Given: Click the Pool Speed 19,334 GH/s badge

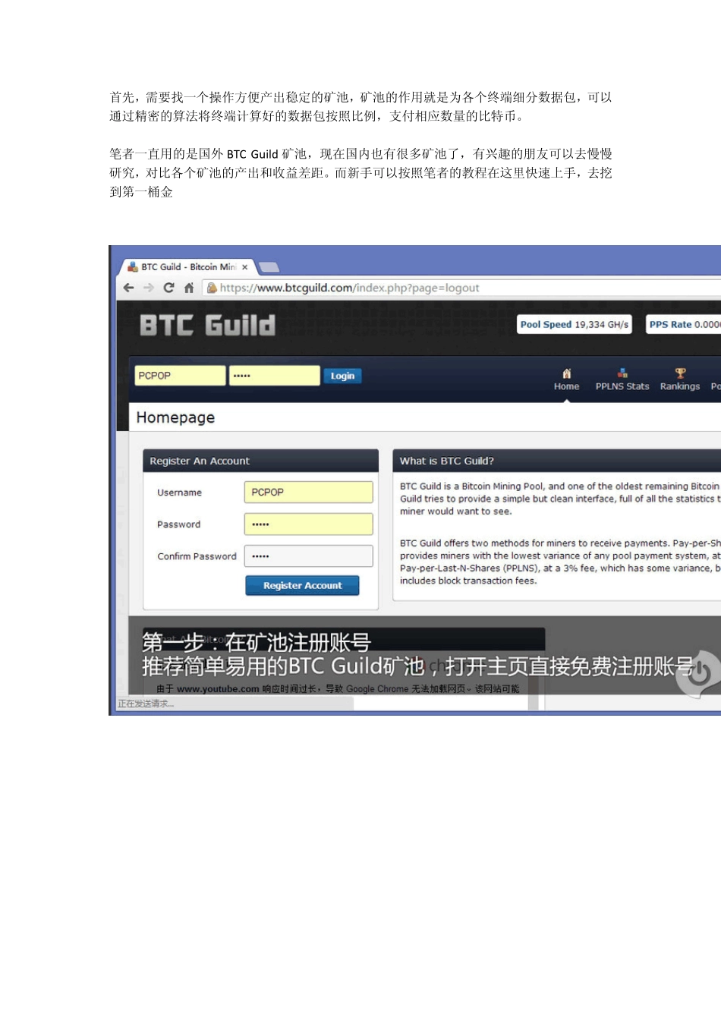Looking at the screenshot, I should coord(575,324).
